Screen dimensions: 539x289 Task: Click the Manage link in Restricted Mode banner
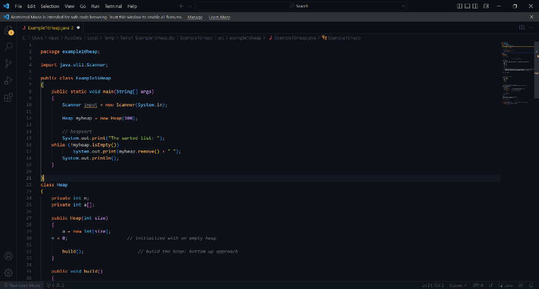click(195, 17)
